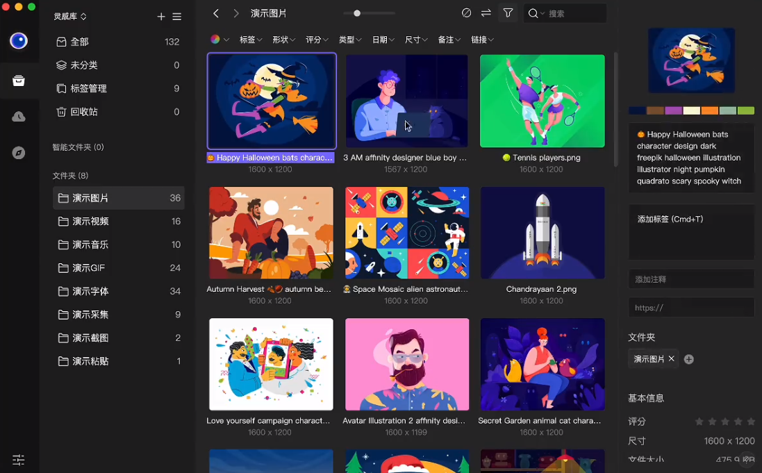Go forward with the right arrow
The height and width of the screenshot is (473, 762).
[236, 14]
